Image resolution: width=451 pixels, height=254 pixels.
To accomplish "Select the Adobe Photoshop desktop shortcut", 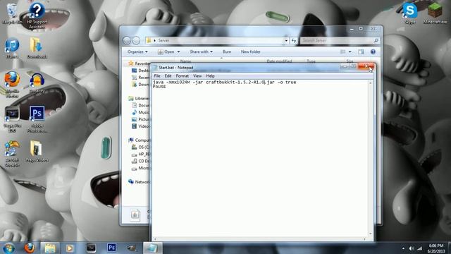I will click(37, 119).
